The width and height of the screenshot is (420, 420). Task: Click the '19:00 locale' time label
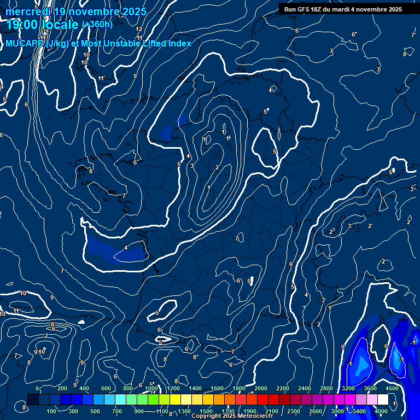(42, 25)
